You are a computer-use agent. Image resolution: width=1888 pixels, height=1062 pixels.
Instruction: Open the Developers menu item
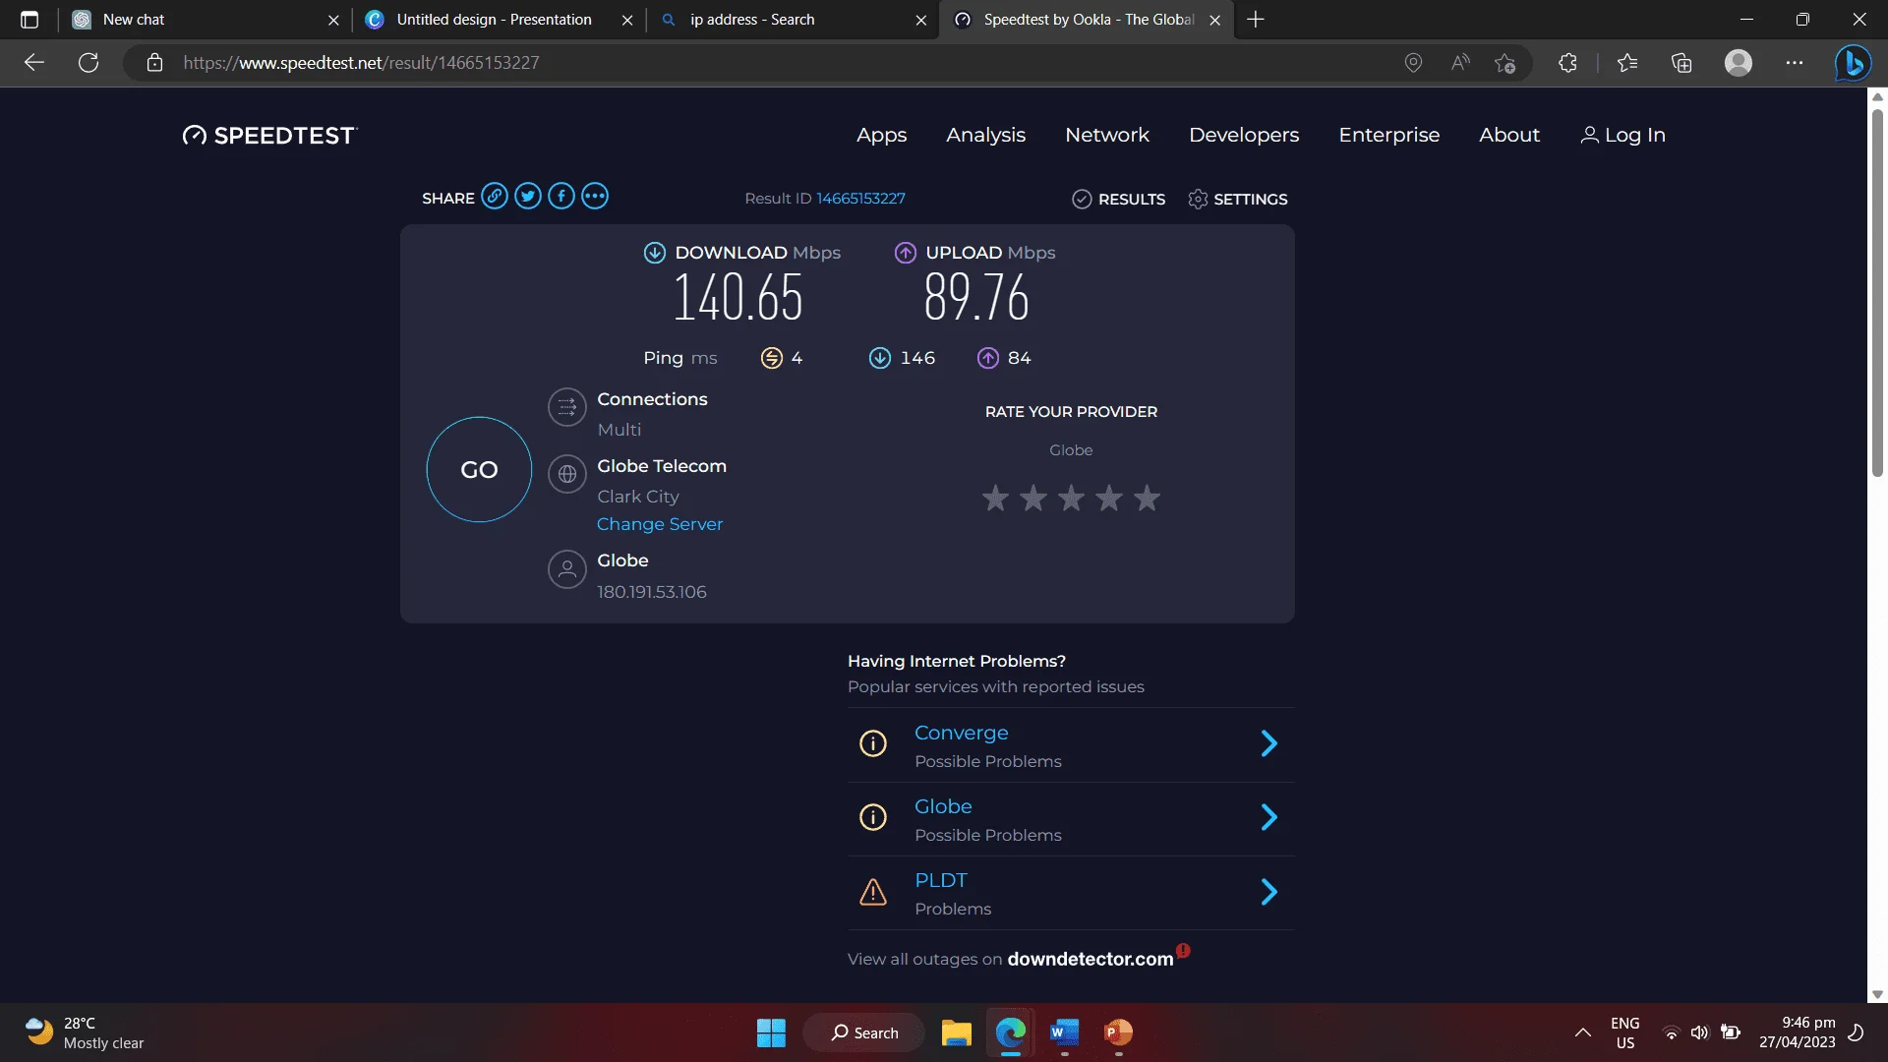coord(1243,136)
